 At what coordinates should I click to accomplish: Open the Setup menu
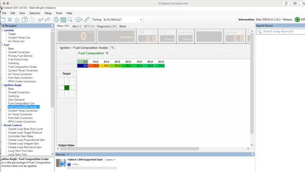point(48,13)
